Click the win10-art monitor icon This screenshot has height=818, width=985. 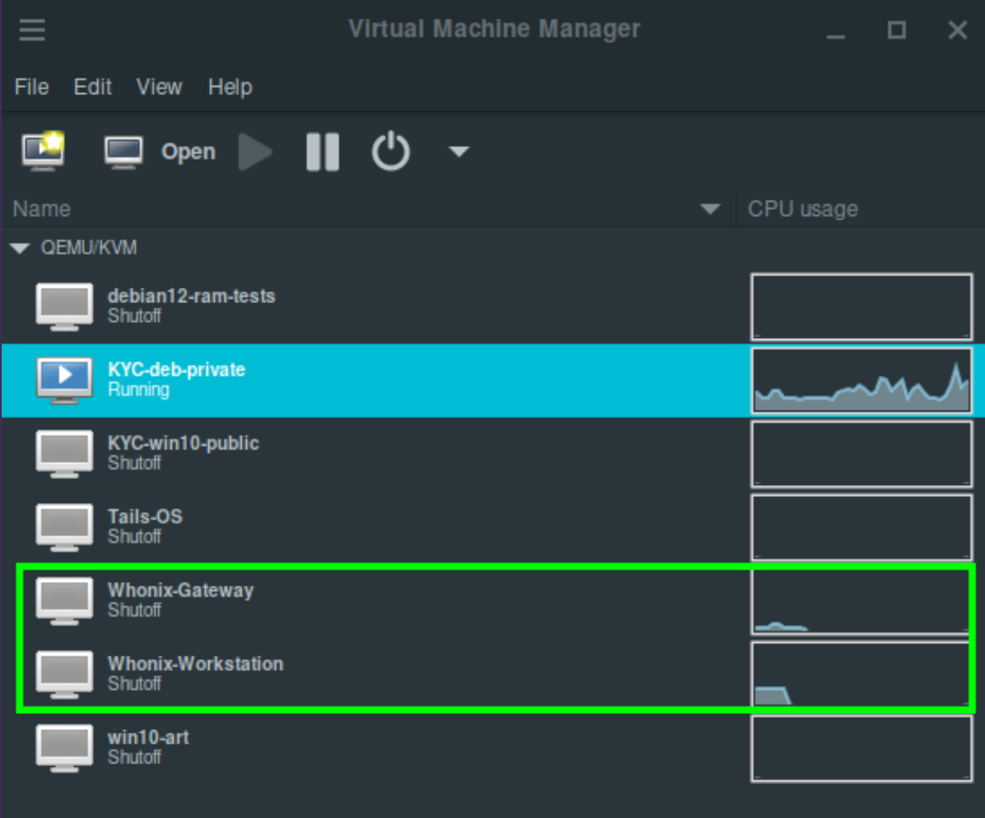64,748
